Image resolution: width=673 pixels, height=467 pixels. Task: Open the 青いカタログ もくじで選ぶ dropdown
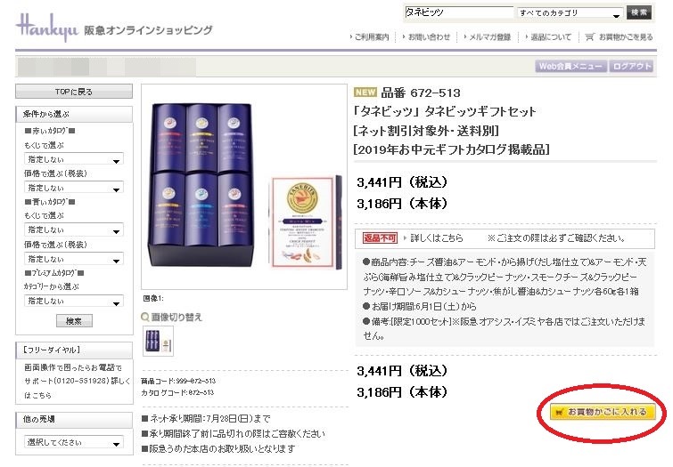[74, 229]
